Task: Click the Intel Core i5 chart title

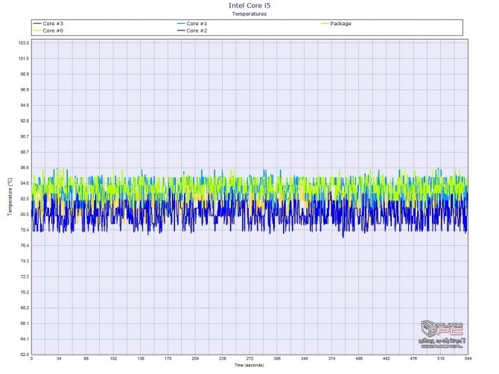Action: coord(249,5)
